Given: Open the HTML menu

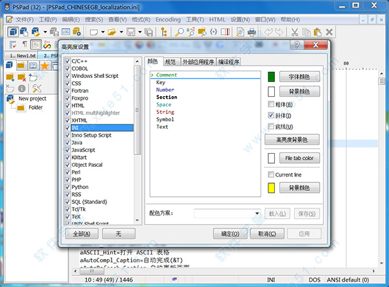Looking at the screenshot, I should (x=217, y=19).
